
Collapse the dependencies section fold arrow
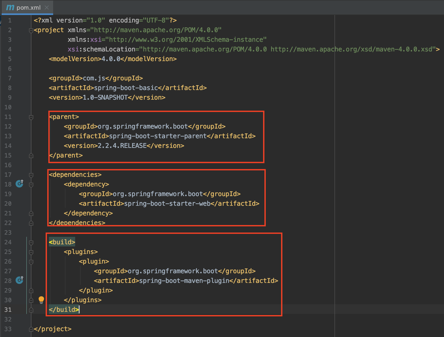31,174
